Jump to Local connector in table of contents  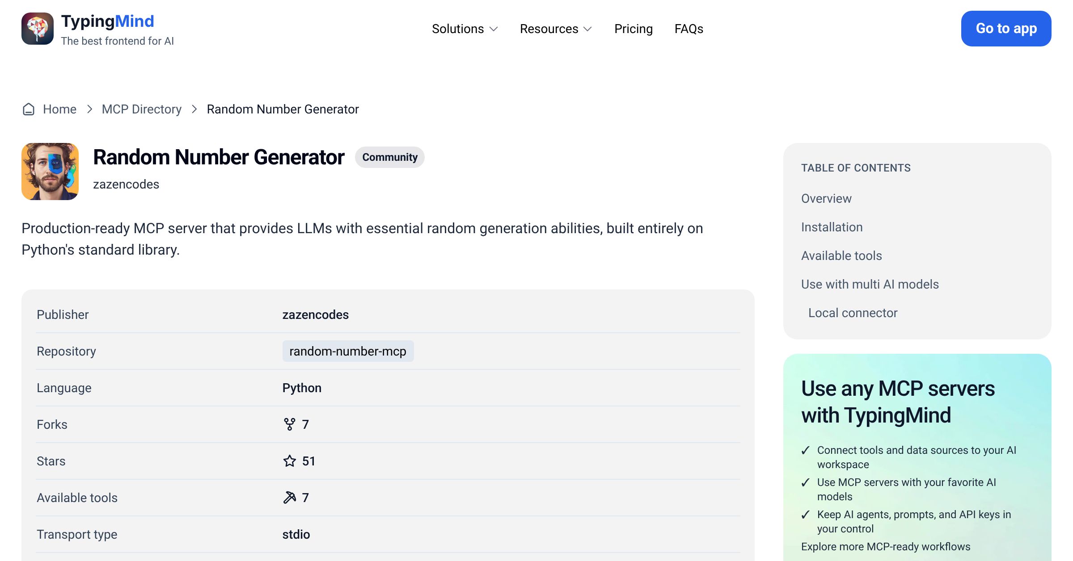[853, 313]
